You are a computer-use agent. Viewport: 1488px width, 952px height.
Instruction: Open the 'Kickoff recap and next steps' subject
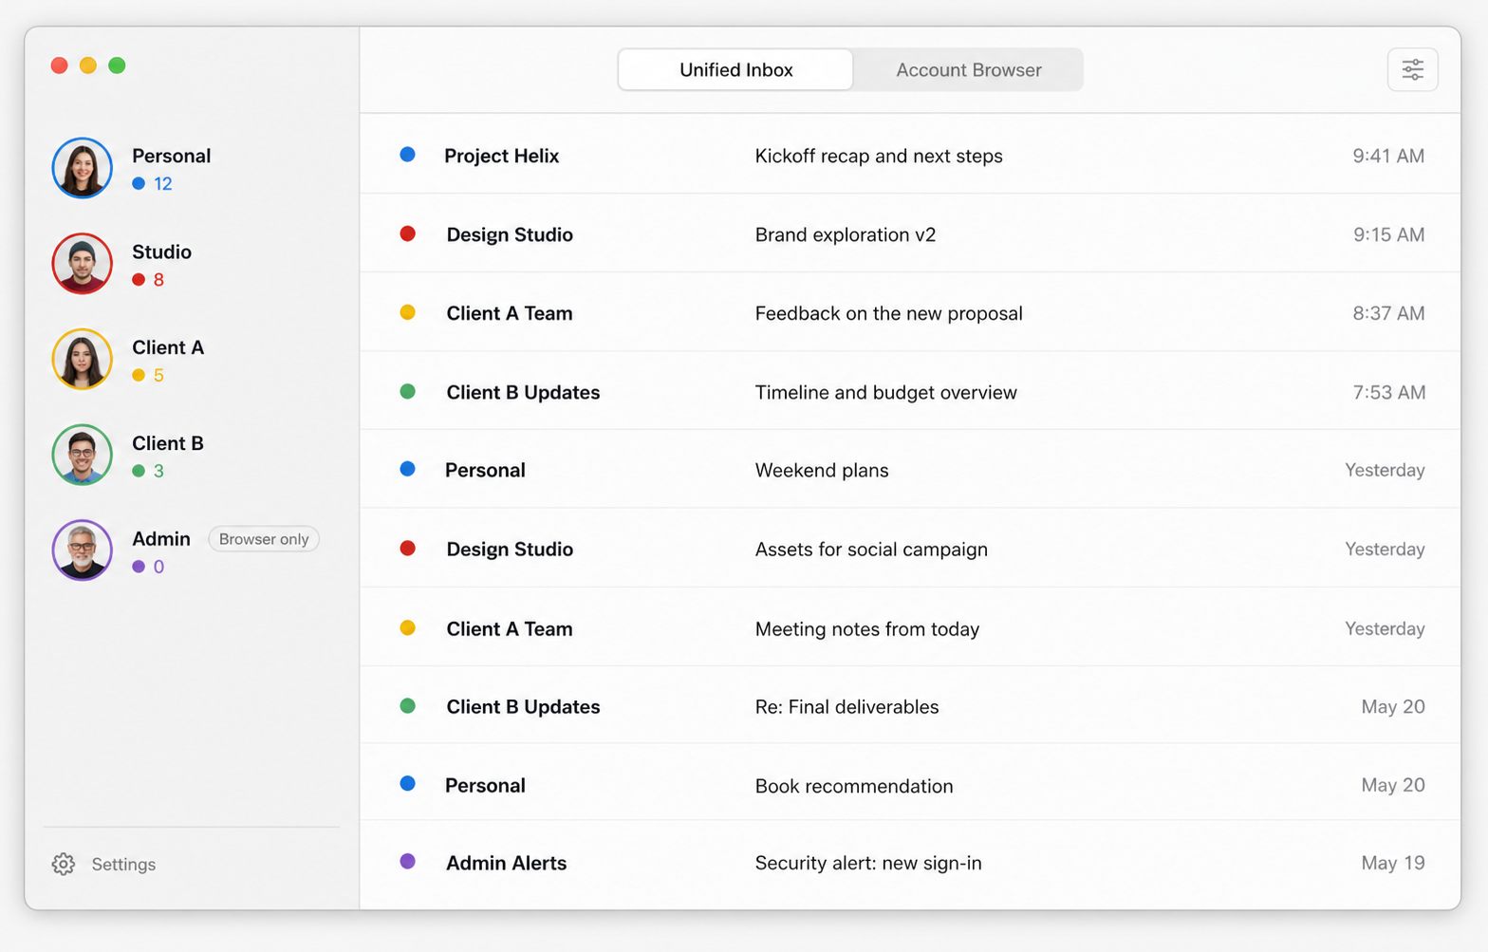(879, 156)
